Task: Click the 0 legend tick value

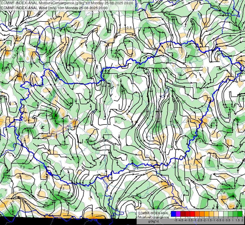Action: pyautogui.click(x=223, y=220)
